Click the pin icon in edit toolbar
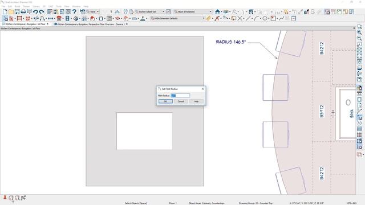Viewport: 365px width, 205px height. point(5,198)
